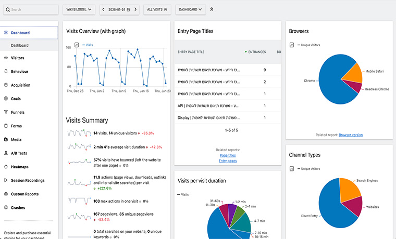
Task: Click metric picker icon above Visits Overview graph
Action: click(77, 45)
